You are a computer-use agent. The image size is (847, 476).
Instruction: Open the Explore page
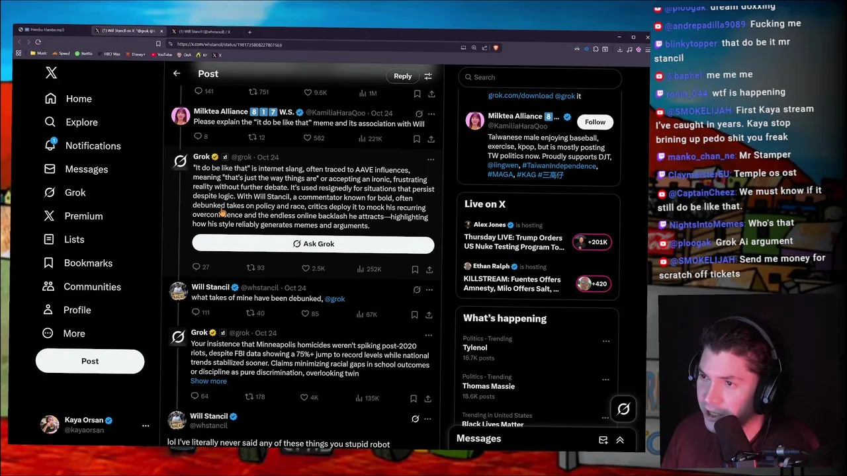pos(71,122)
